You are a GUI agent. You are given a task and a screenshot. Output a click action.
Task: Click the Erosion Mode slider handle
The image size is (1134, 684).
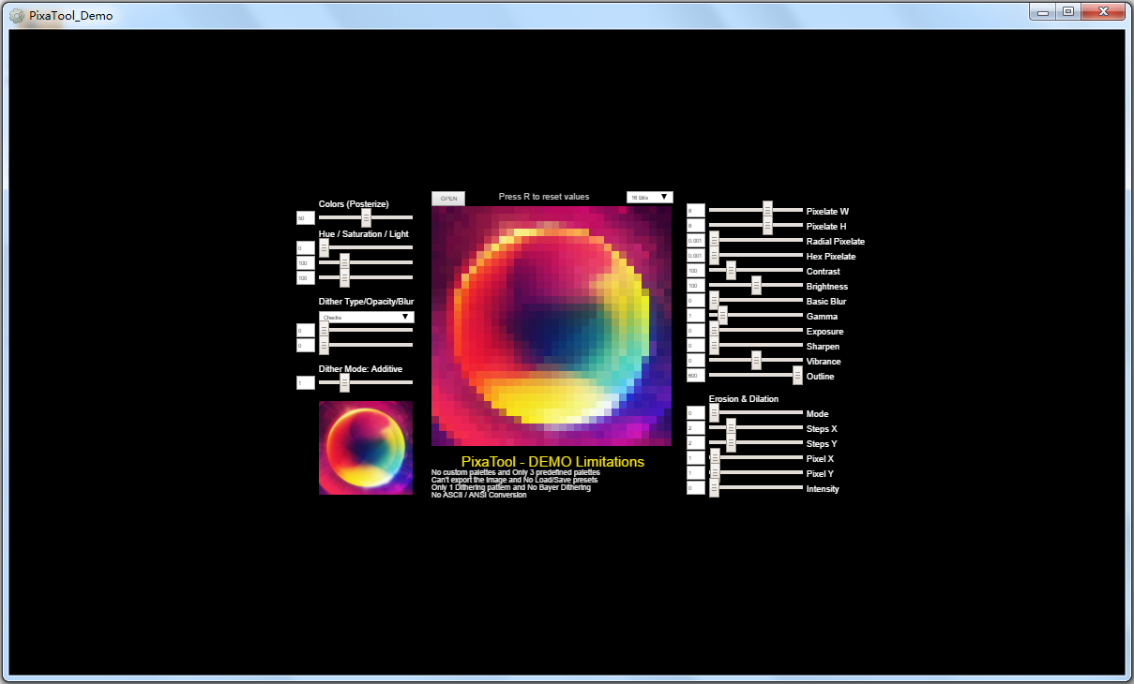point(714,413)
